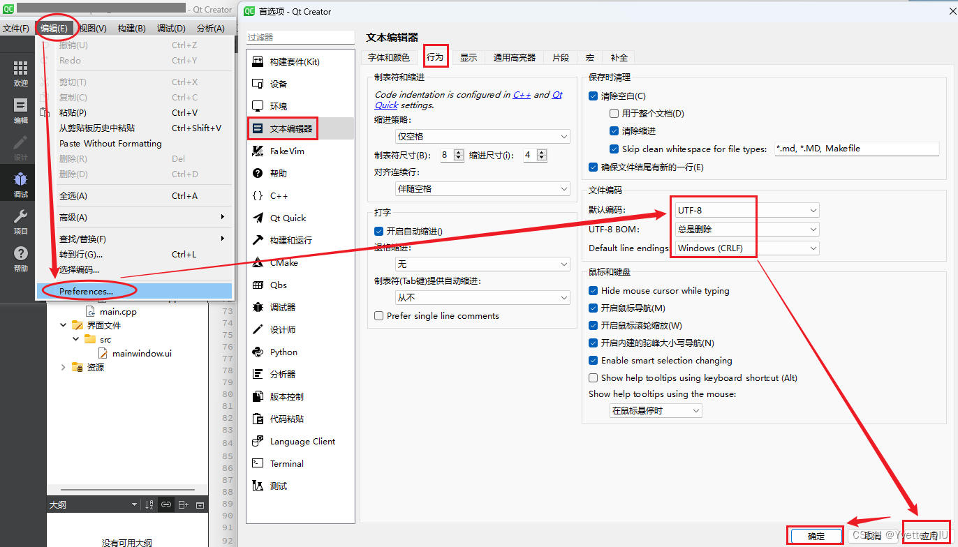Open Default line endings dropdown Windows (CRLF)
Viewport: 958px width, 547px height.
pos(746,248)
